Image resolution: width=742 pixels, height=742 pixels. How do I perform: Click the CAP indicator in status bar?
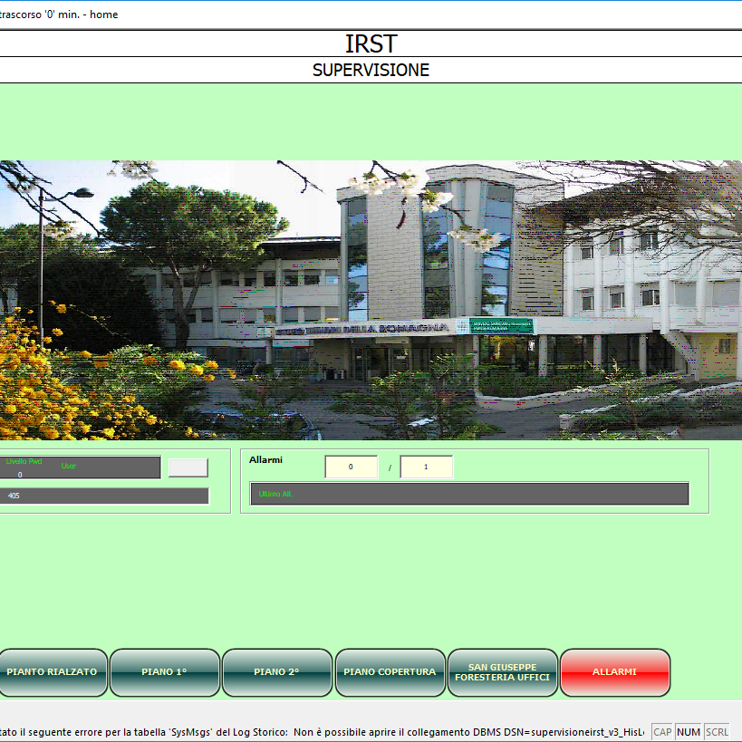pyautogui.click(x=662, y=732)
